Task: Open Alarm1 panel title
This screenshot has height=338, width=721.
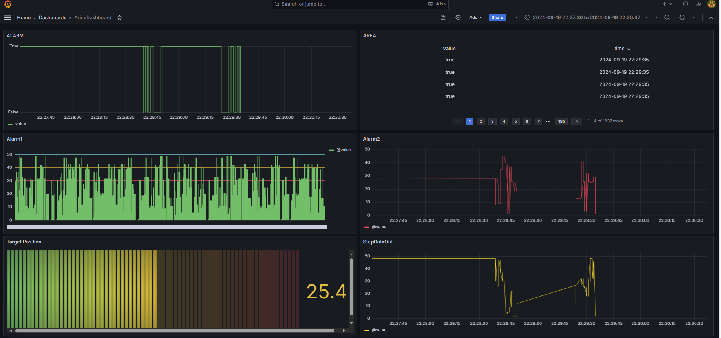Action: tap(14, 139)
